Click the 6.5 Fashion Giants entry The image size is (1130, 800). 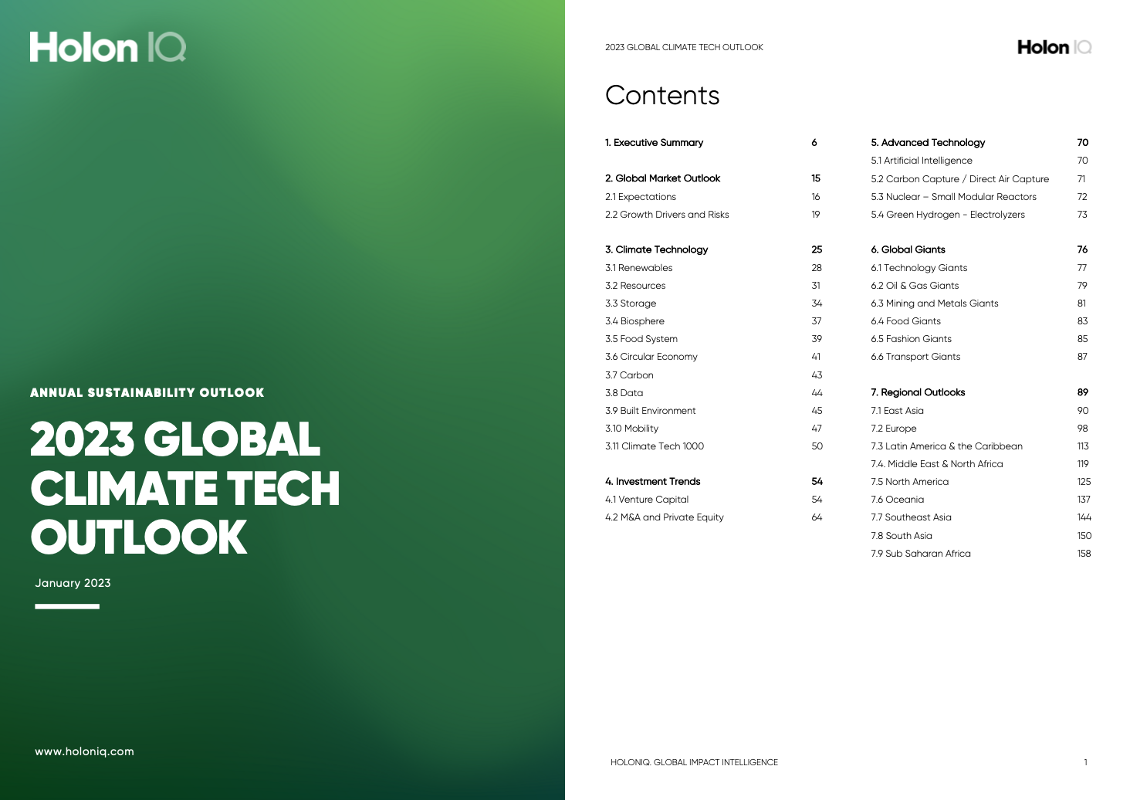912,338
